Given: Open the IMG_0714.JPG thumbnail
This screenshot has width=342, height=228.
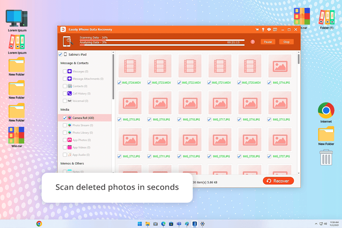Looking at the screenshot, I should point(280,66).
